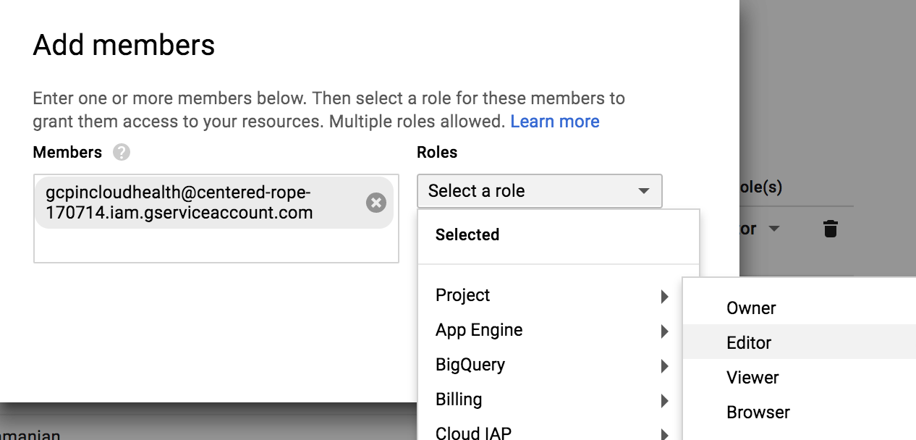Open the App Engine roles category

pos(479,330)
